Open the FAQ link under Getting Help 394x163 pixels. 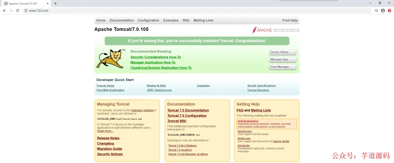pyautogui.click(x=240, y=110)
